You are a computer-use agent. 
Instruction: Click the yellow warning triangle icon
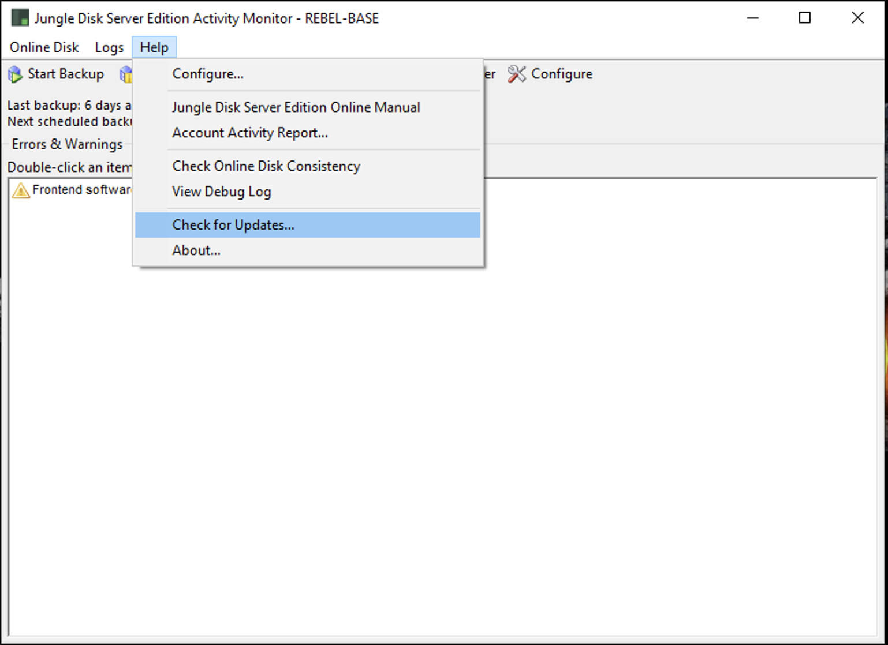click(20, 190)
